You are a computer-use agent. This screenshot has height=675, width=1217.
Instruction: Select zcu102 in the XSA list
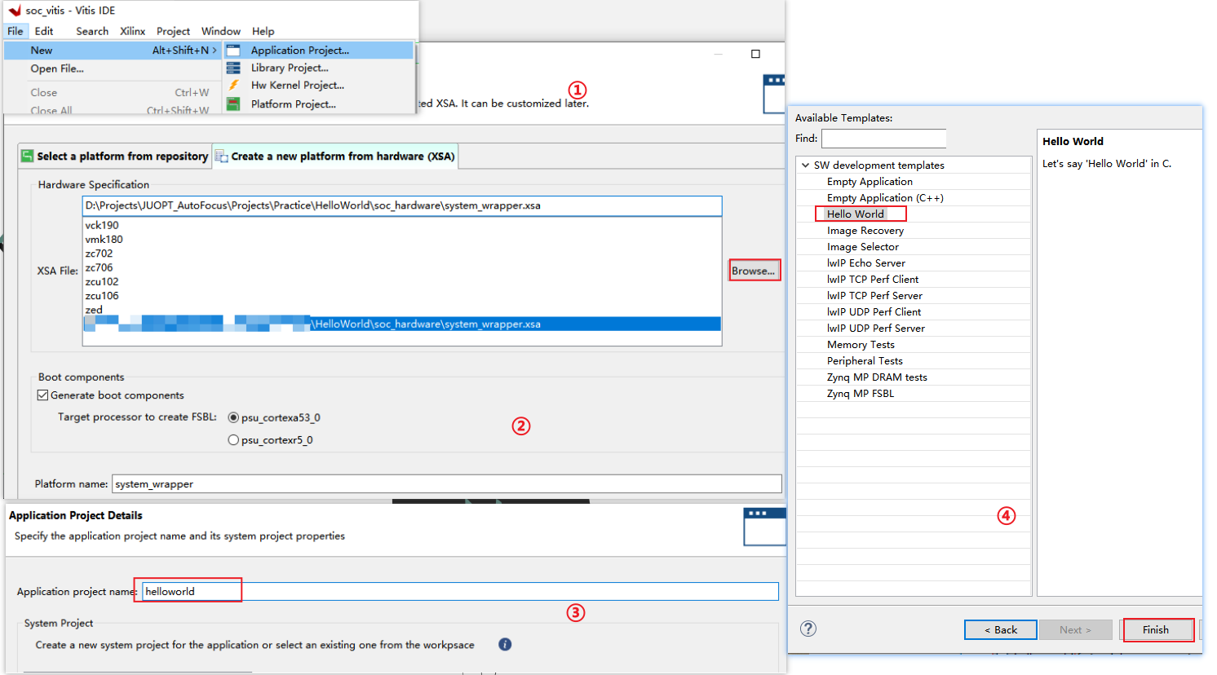(102, 281)
